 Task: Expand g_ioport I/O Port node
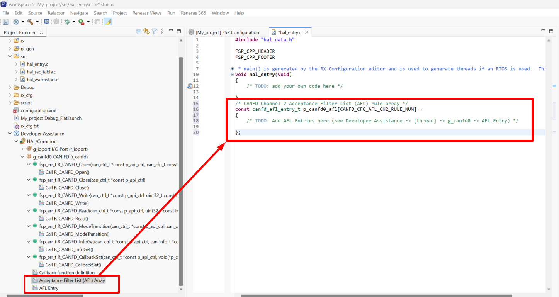[22, 149]
